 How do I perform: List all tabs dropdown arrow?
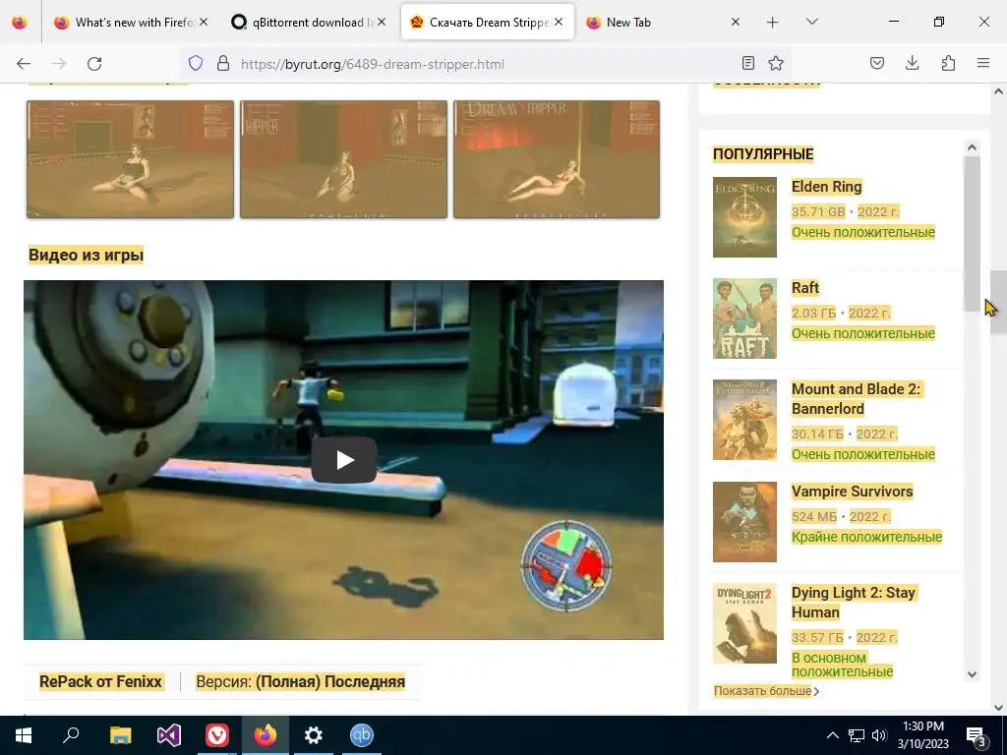coord(811,22)
